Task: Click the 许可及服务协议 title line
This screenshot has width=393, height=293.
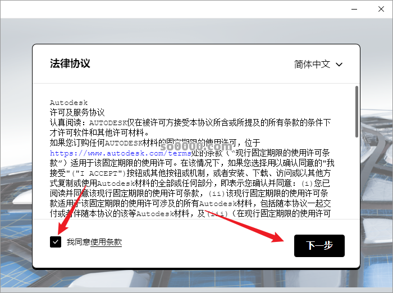Action: pyautogui.click(x=77, y=112)
